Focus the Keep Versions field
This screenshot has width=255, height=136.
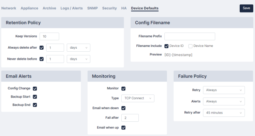[x=49, y=36]
